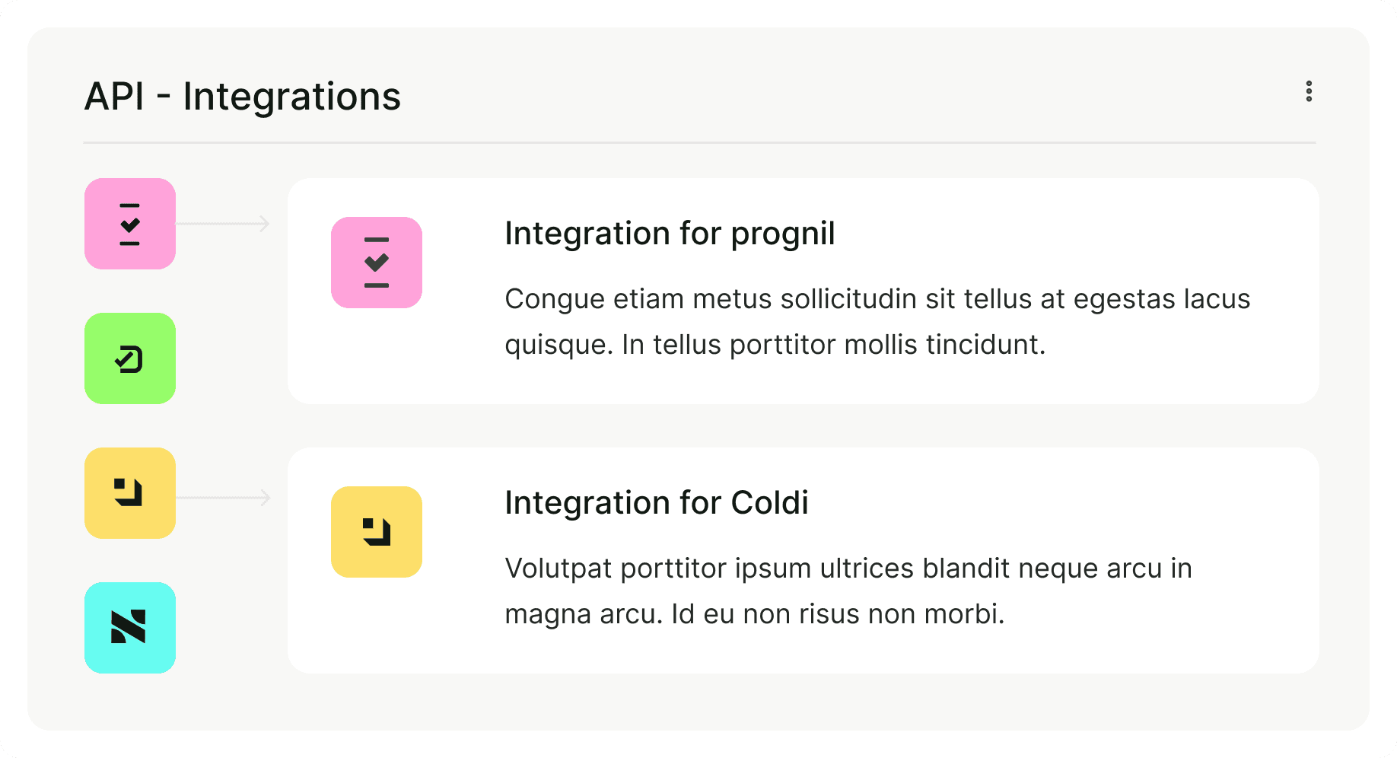Select the white Coldi integration card
The height and width of the screenshot is (758, 1397).
click(803, 651)
